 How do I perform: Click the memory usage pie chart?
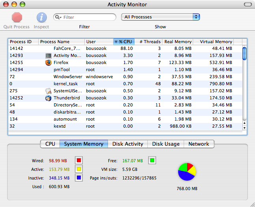tap(187, 172)
